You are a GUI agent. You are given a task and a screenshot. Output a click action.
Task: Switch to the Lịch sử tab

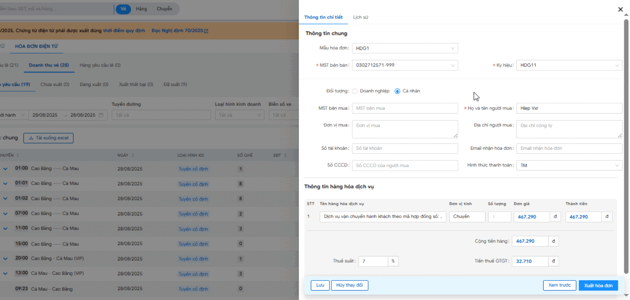(x=360, y=17)
